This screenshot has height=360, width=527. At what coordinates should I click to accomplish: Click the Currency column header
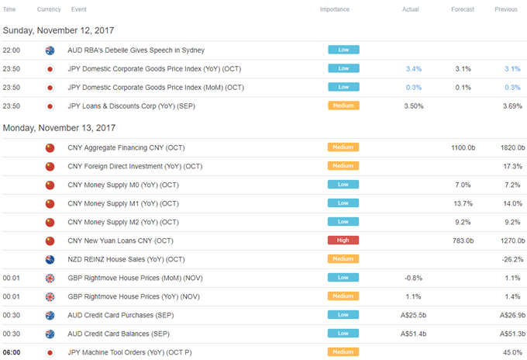(49, 9)
